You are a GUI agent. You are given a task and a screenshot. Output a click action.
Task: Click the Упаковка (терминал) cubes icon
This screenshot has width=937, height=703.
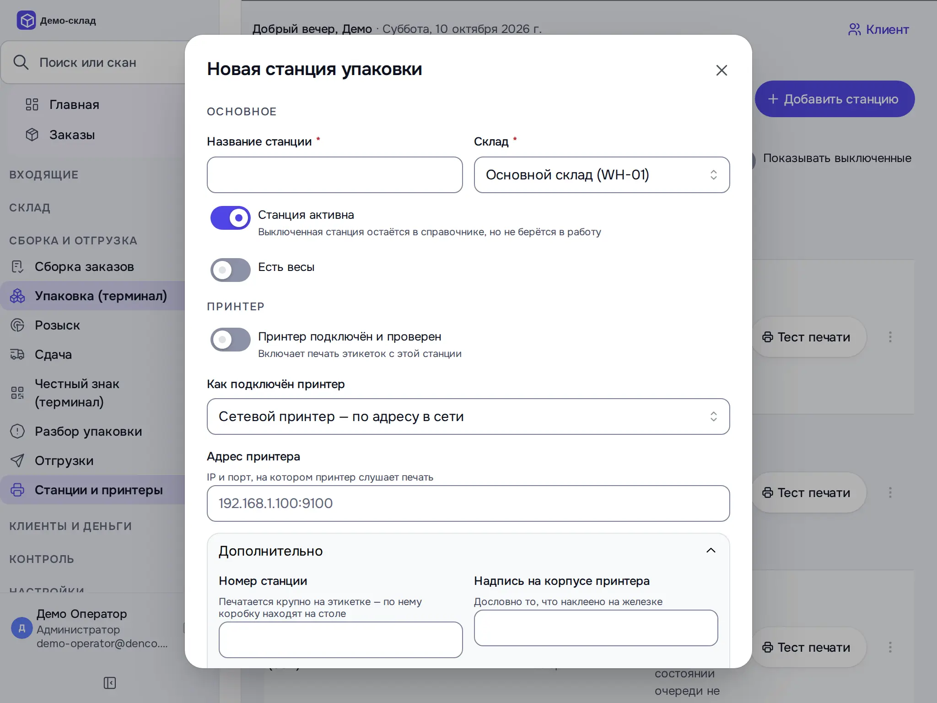pos(17,296)
